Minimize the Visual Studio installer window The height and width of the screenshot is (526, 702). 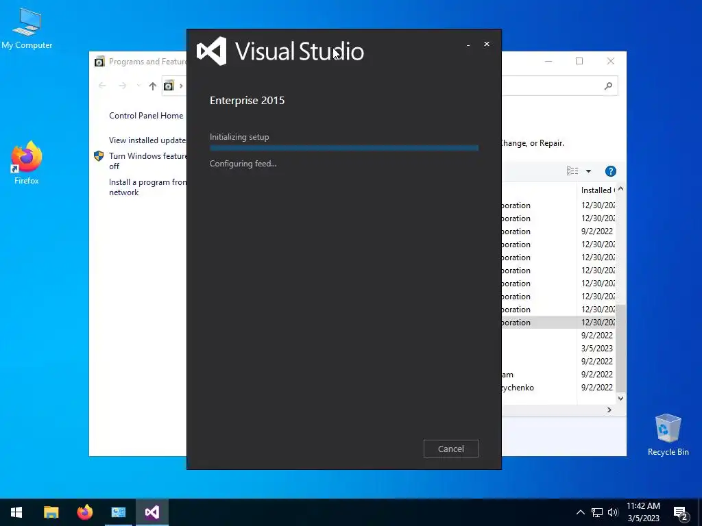[468, 45]
